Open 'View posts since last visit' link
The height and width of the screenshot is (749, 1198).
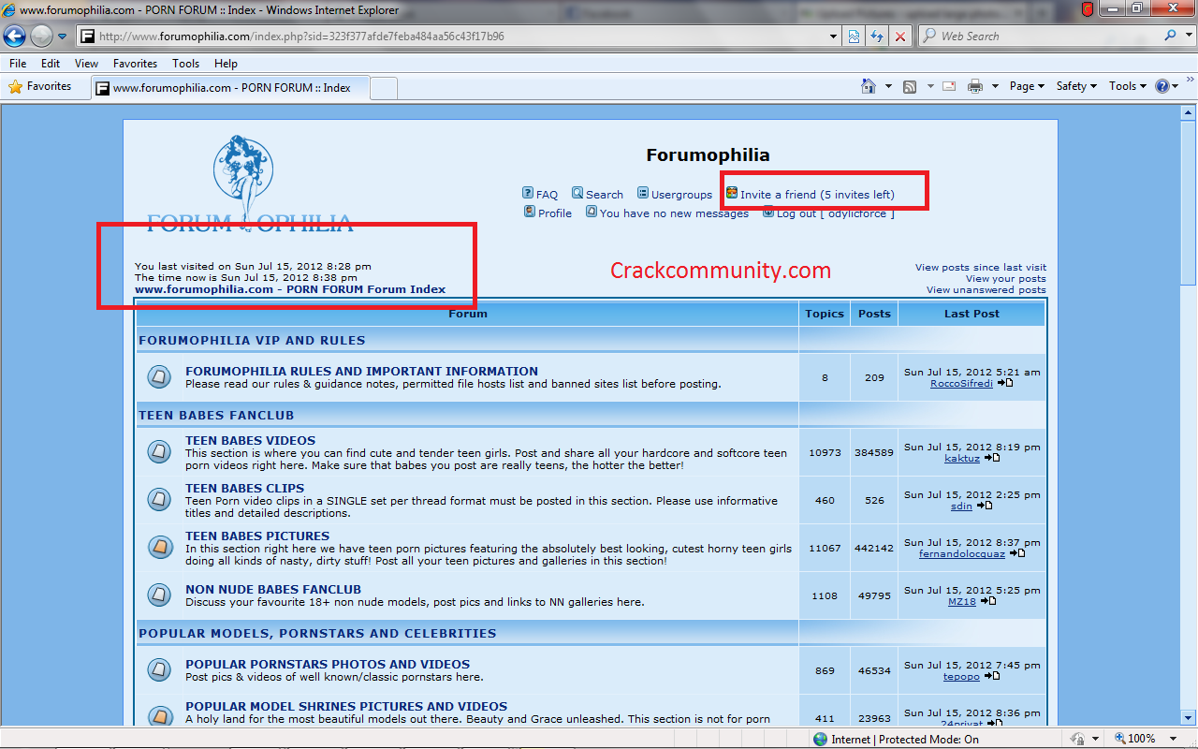coord(981,268)
